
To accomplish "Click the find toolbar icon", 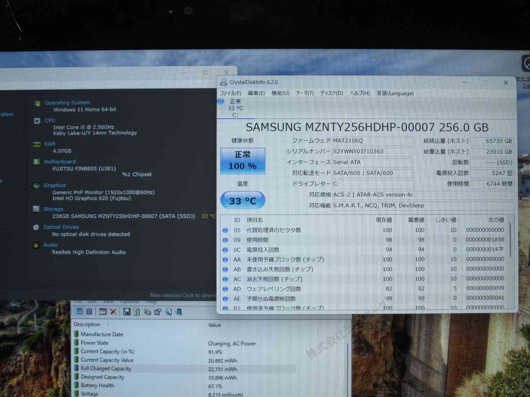I will [168, 312].
